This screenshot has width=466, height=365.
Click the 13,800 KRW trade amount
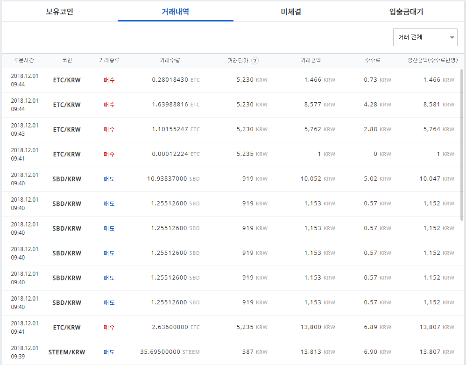(x=318, y=327)
